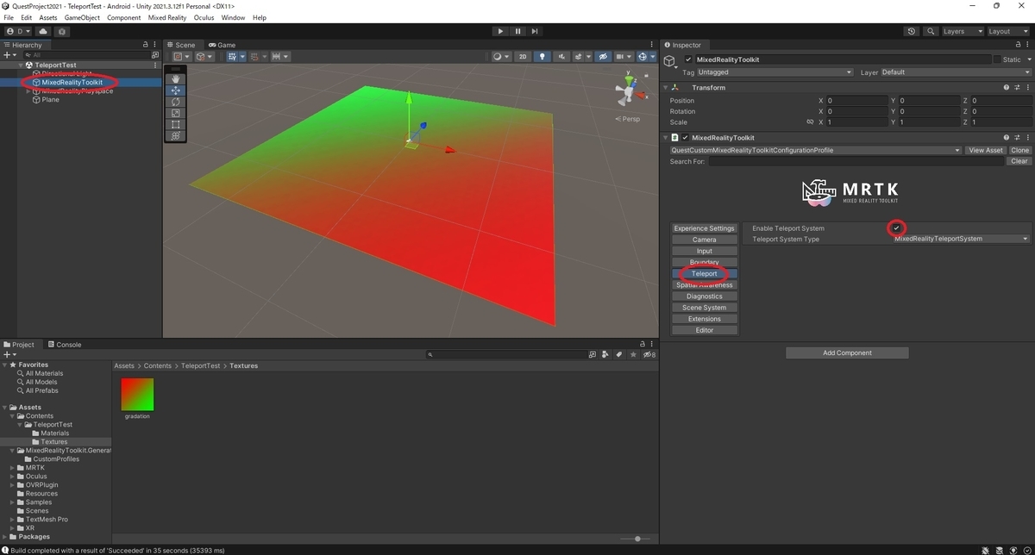Select the Rotate tool in the Scene toolbar

[176, 101]
